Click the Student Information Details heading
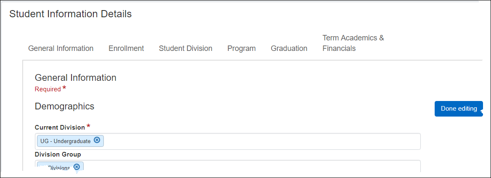The width and height of the screenshot is (491, 178). tap(70, 14)
